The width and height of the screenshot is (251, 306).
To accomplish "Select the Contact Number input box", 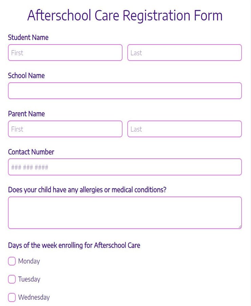I will (x=125, y=167).
